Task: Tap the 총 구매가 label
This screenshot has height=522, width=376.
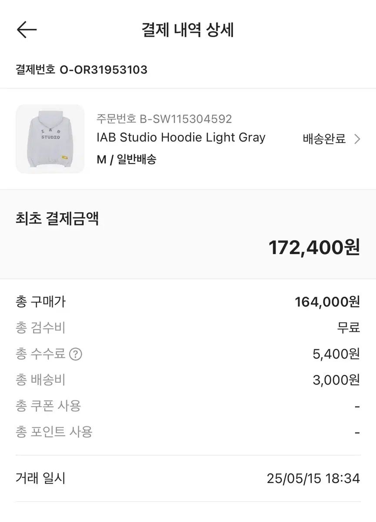Action: point(41,302)
